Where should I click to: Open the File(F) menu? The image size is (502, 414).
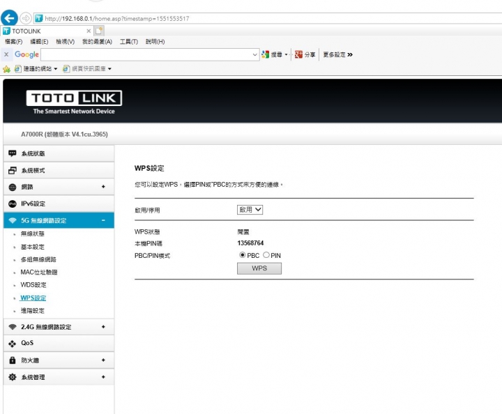[x=13, y=42]
